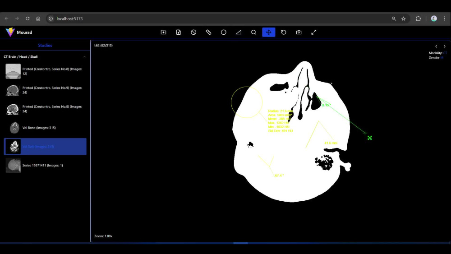Click the reset view icon
The width and height of the screenshot is (451, 254).
click(x=284, y=32)
